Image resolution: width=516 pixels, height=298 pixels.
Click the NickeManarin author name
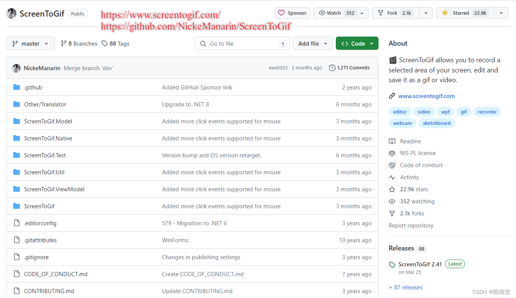42,68
